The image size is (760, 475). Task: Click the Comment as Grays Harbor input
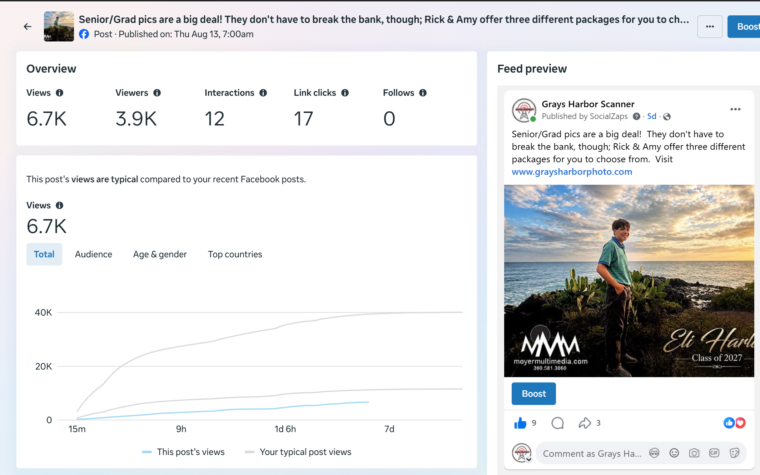(592, 454)
